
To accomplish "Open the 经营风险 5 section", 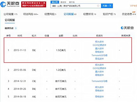I will tap(50, 14).
